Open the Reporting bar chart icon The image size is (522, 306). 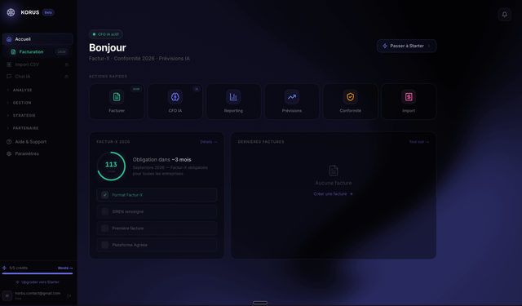pyautogui.click(x=233, y=97)
